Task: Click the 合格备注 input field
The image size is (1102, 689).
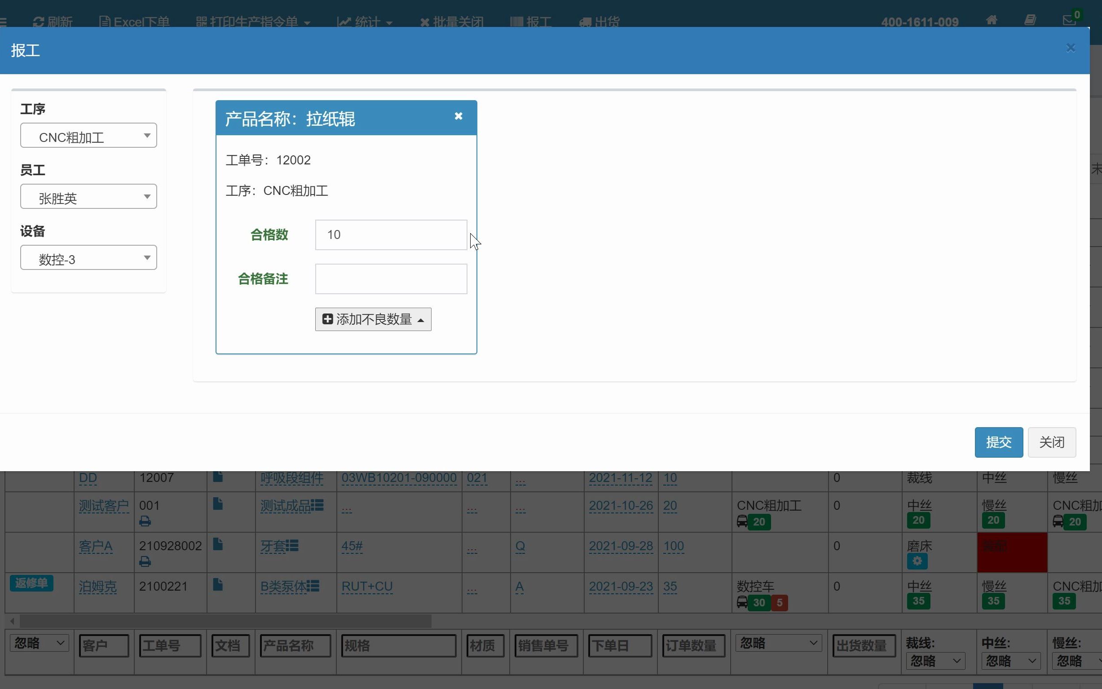Action: [x=390, y=278]
